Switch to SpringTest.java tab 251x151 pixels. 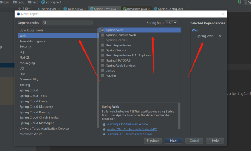coord(105,9)
